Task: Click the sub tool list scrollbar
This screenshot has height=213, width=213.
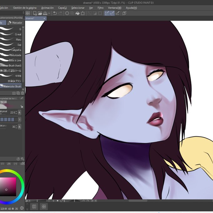Action: (x=23, y=55)
